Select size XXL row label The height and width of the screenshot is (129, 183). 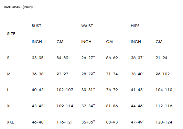pyautogui.click(x=10, y=122)
